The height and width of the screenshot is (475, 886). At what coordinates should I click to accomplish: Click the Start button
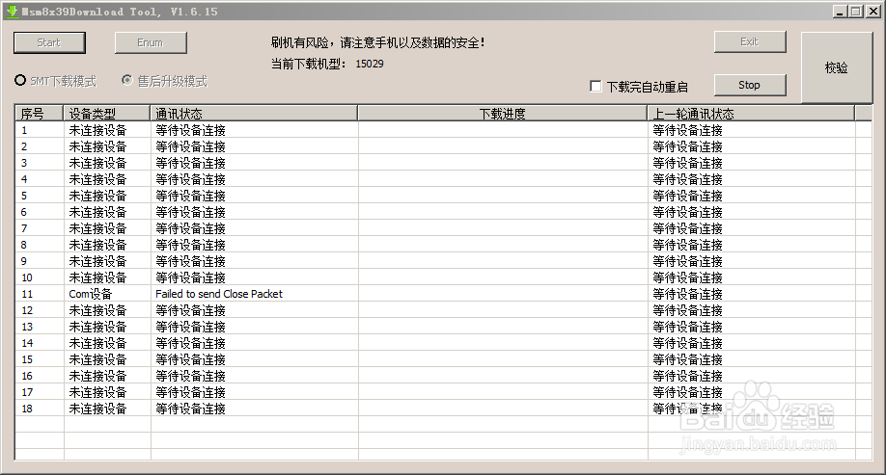[49, 42]
